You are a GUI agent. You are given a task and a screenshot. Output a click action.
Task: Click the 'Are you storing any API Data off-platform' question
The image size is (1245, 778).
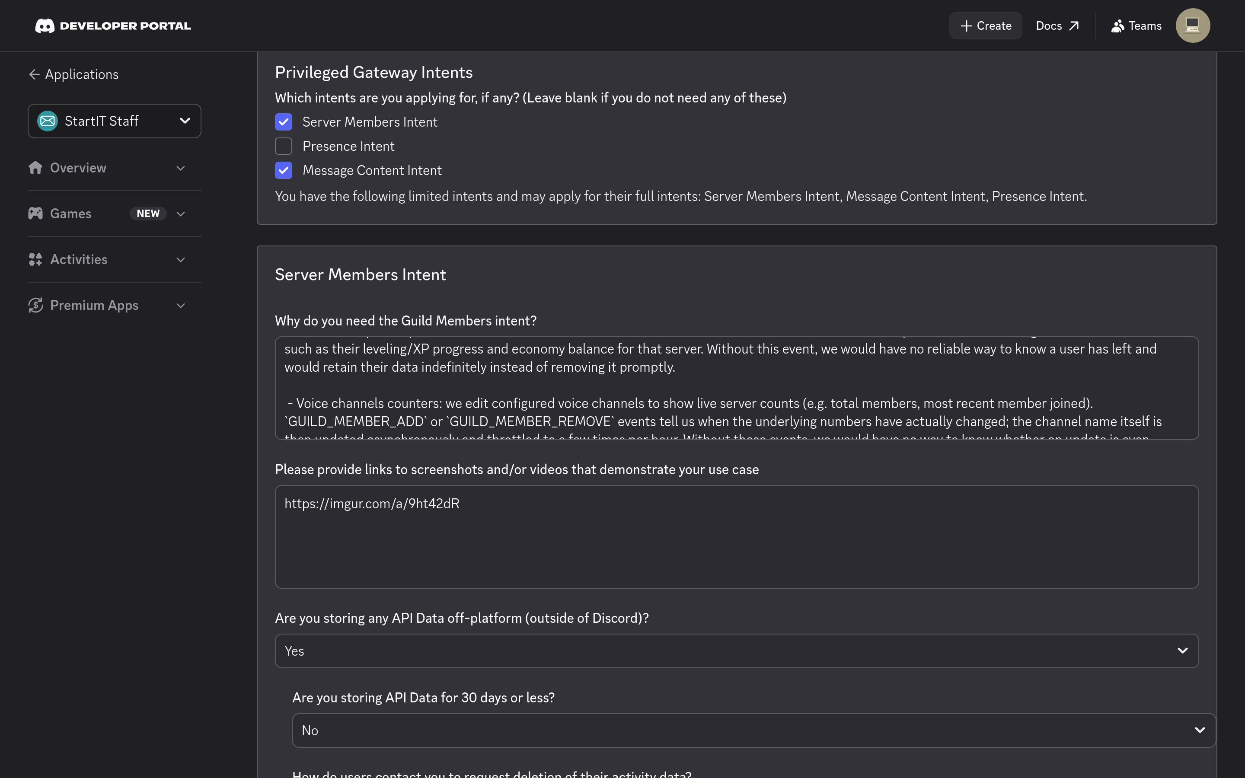coord(462,618)
